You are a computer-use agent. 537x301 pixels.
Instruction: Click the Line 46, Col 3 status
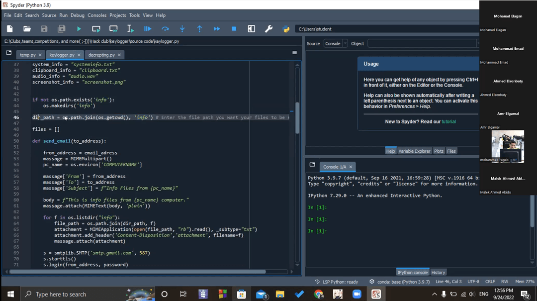coord(448,282)
